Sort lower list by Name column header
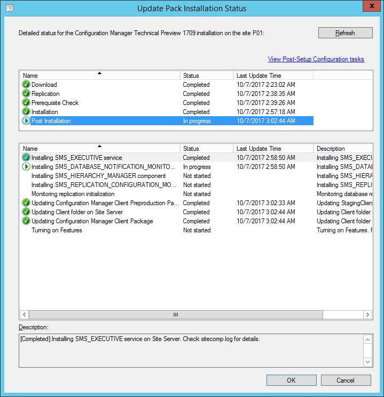 pyautogui.click(x=100, y=148)
